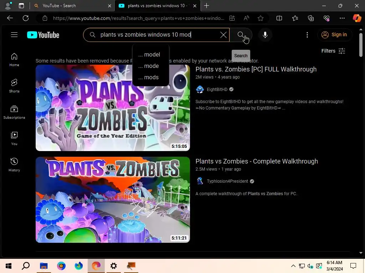Click the page vertical scrollbar thumb
The width and height of the screenshot is (365, 273).
tap(361, 45)
